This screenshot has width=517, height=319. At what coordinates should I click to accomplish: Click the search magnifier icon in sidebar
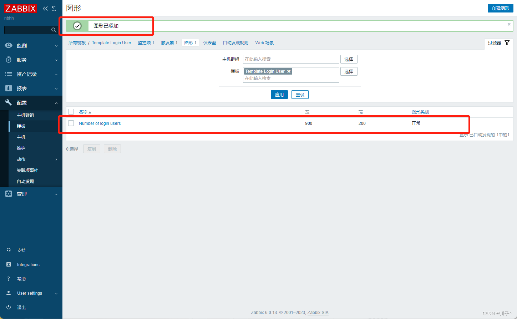(54, 30)
